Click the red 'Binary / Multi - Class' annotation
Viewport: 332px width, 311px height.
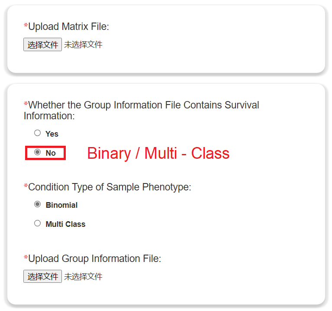tap(158, 153)
